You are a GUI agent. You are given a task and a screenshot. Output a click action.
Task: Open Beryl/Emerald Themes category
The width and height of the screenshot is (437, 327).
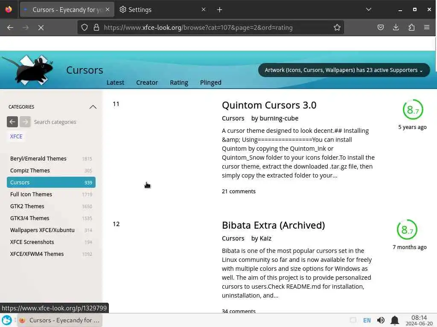pos(51,158)
